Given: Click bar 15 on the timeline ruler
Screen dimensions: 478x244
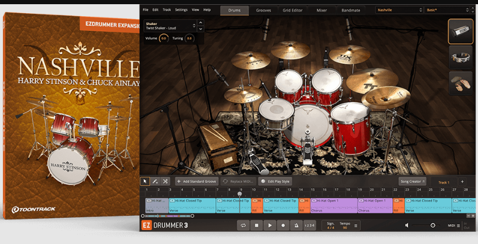Looking at the screenshot, I should (313, 189).
